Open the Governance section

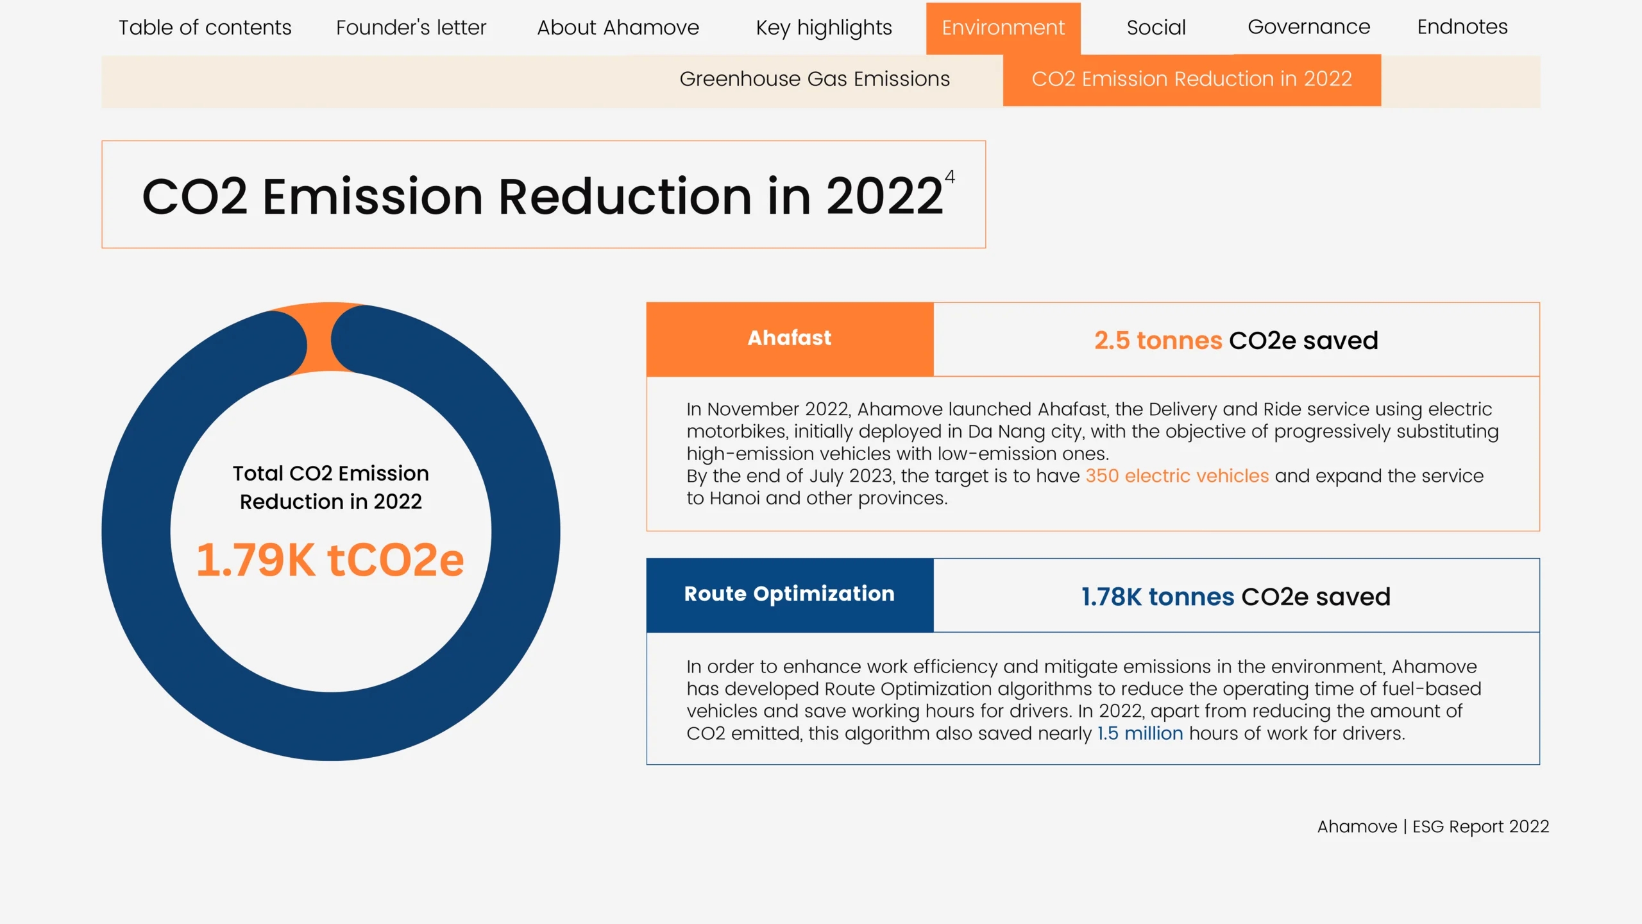tap(1308, 28)
